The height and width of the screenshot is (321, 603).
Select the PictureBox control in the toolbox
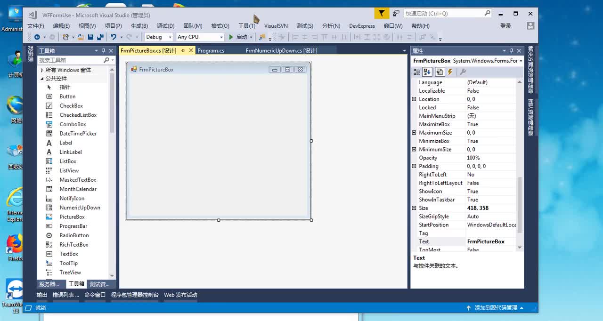pos(72,217)
